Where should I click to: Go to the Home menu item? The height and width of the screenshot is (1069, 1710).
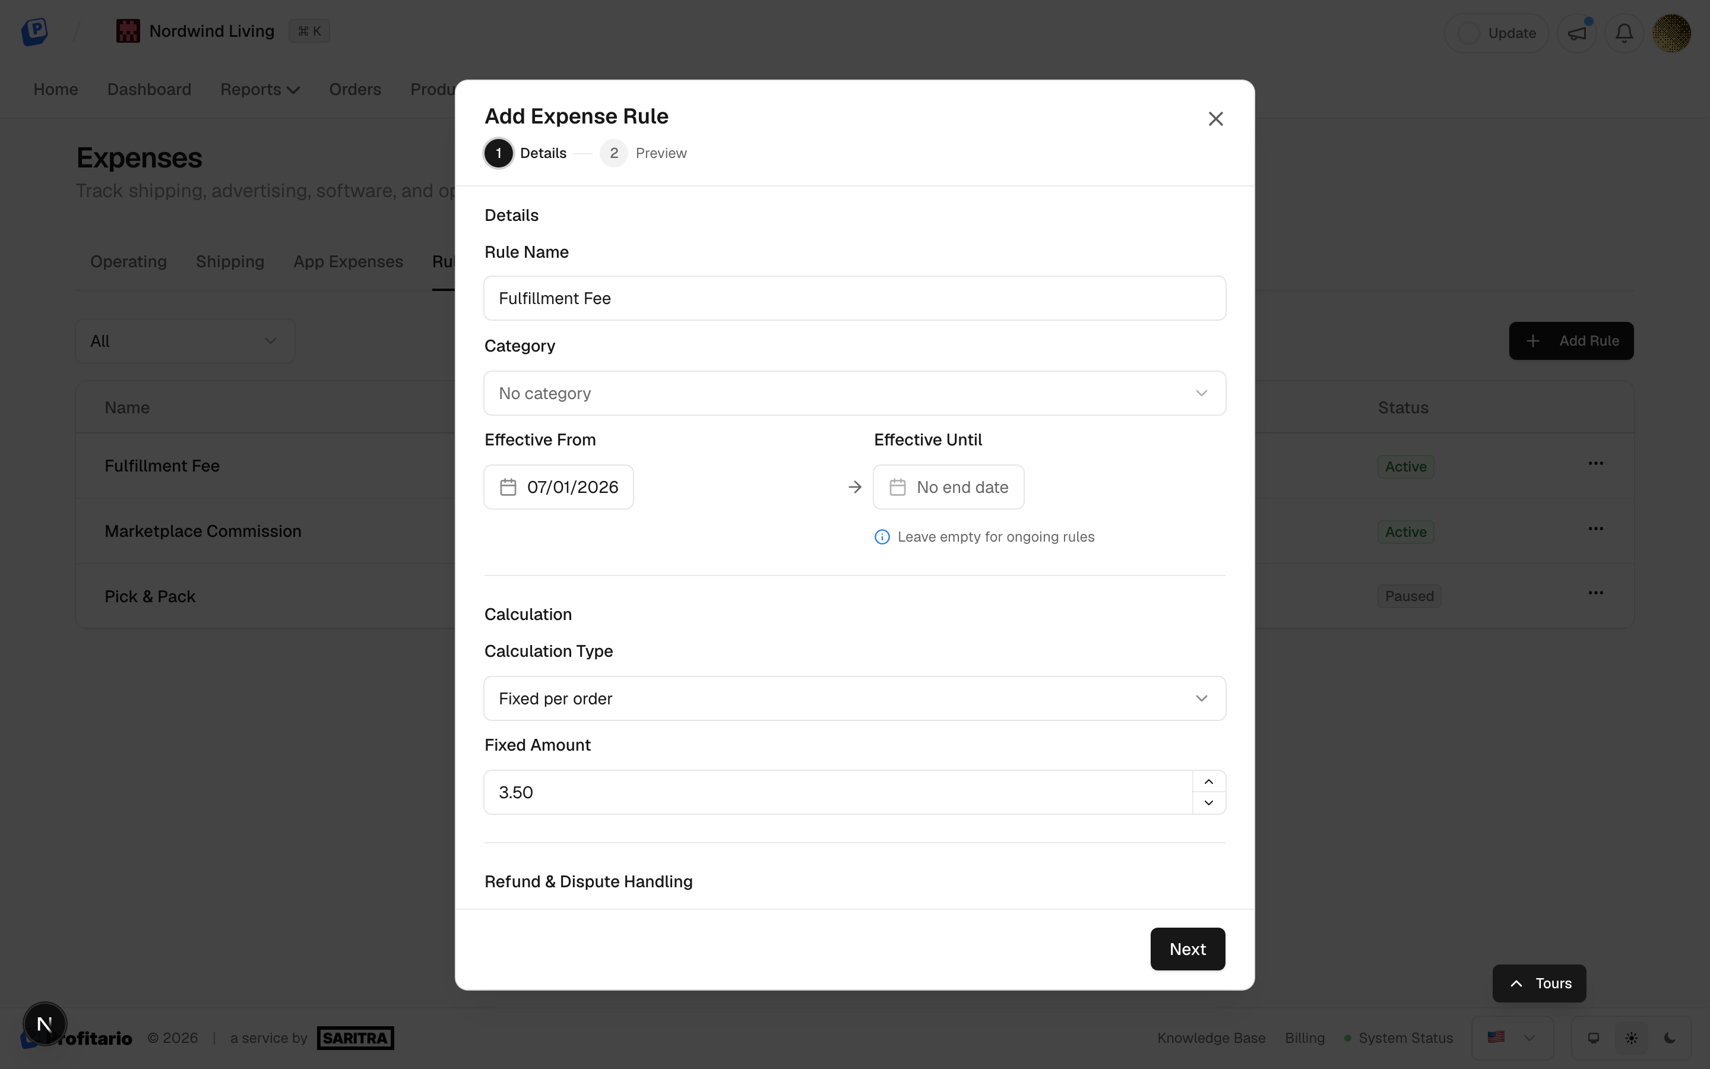(x=56, y=90)
